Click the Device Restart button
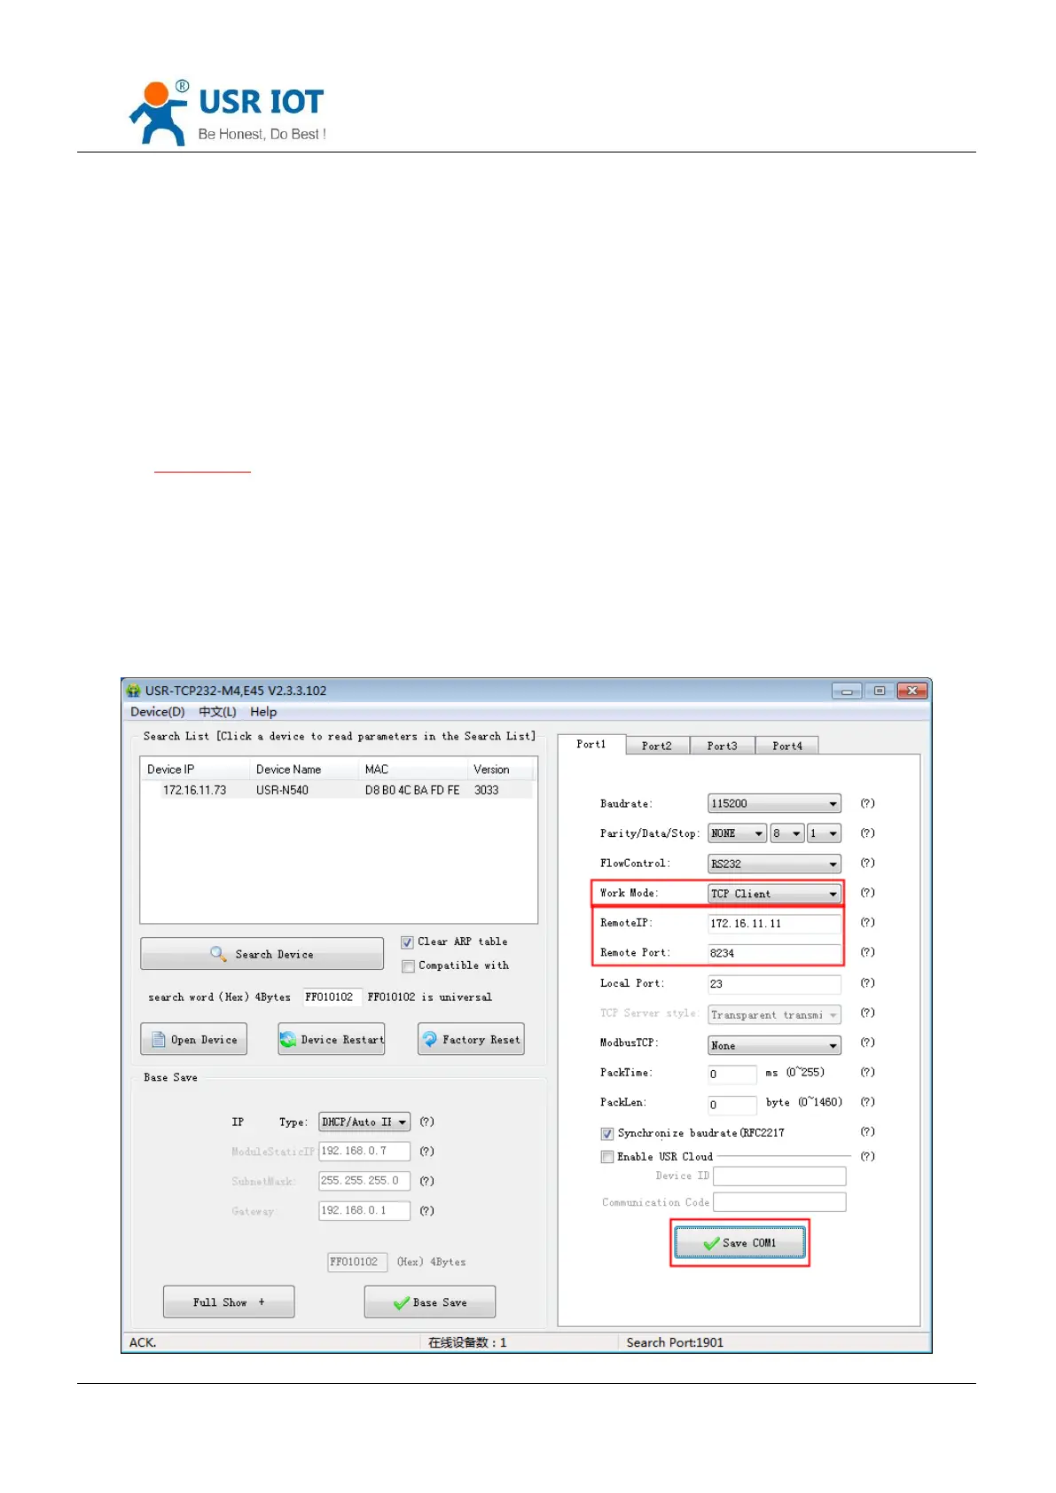 pyautogui.click(x=332, y=1039)
